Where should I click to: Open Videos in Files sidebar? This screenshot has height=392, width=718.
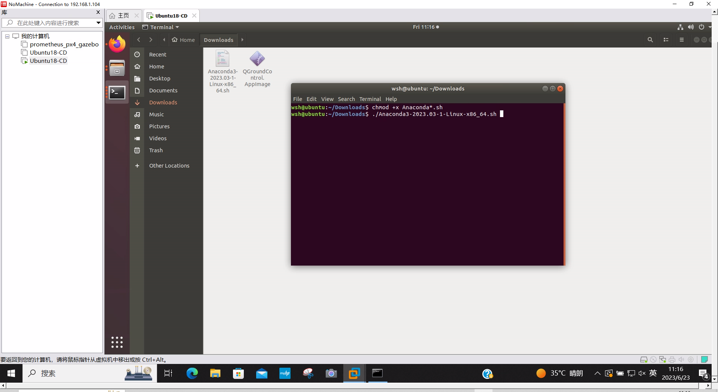pos(167,138)
